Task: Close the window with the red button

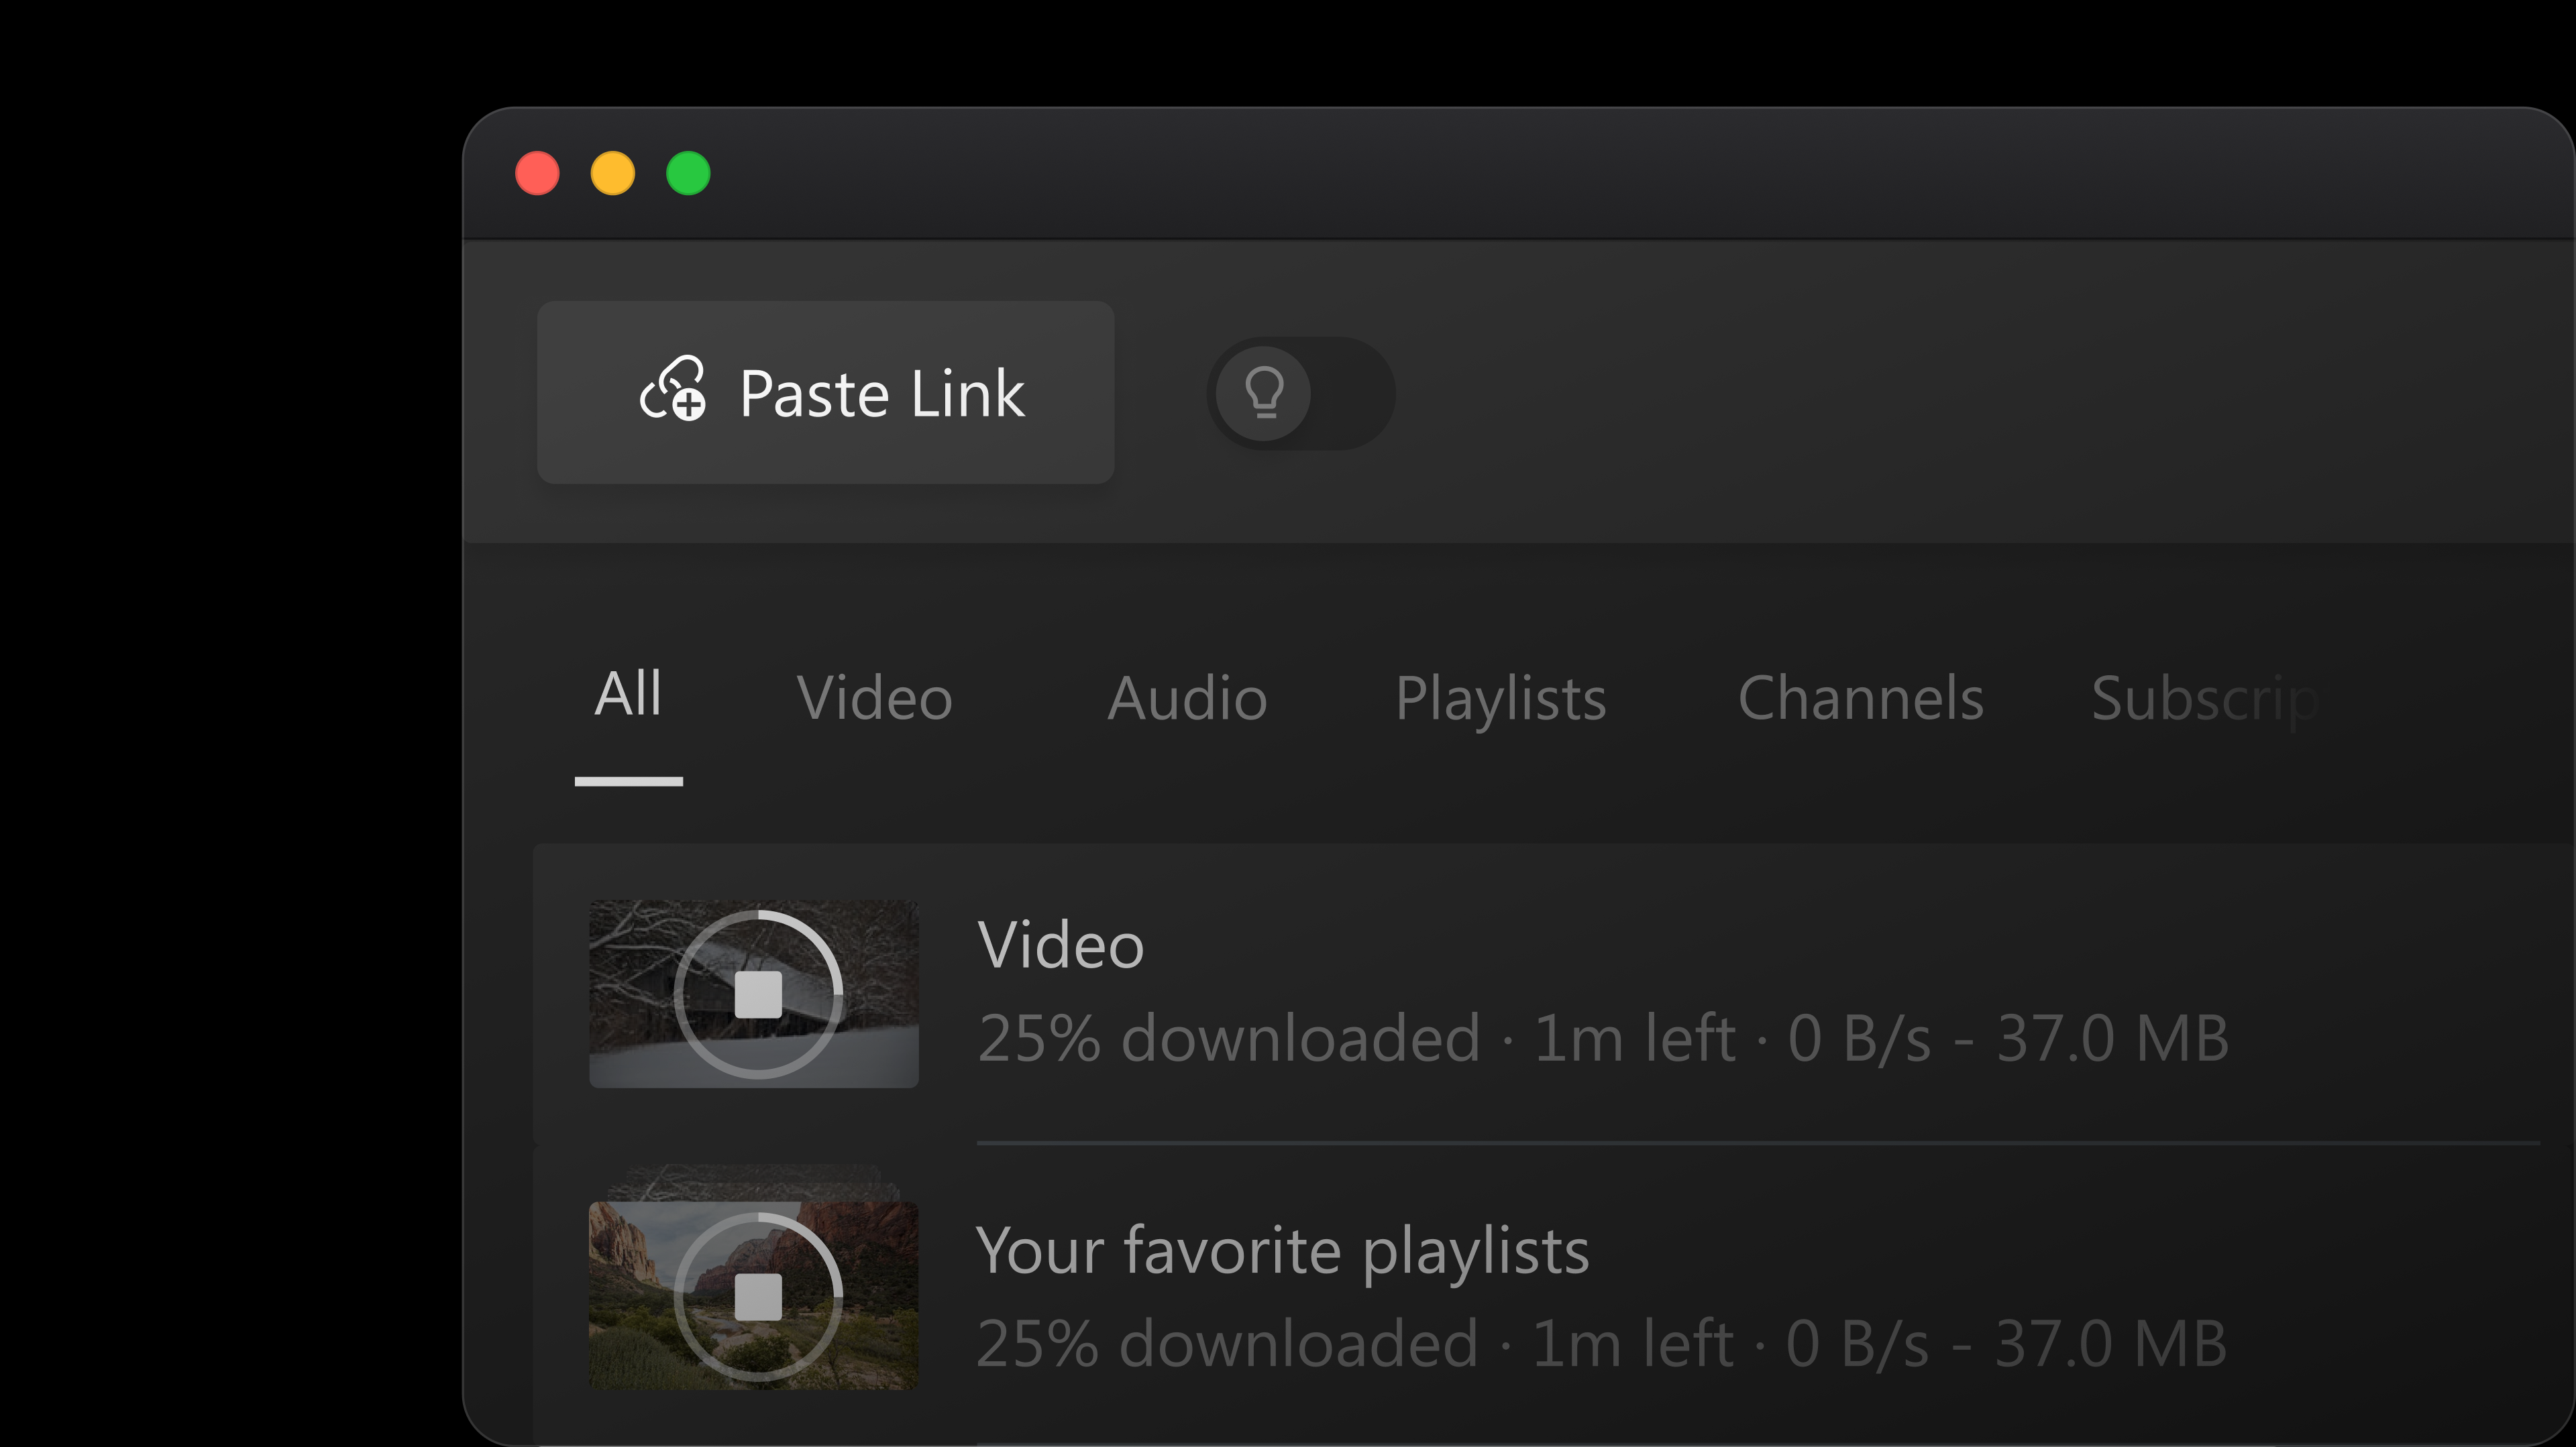Action: 537,174
